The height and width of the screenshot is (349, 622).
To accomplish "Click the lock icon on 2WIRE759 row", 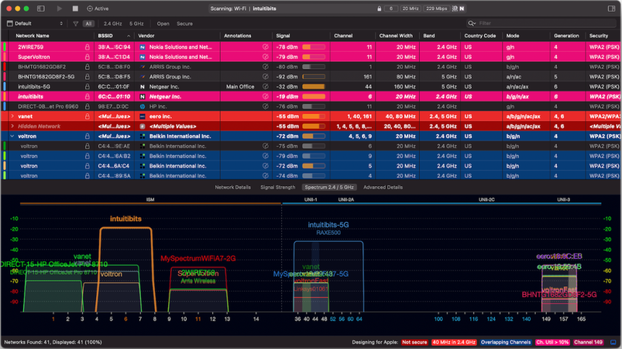I will 87,47.
